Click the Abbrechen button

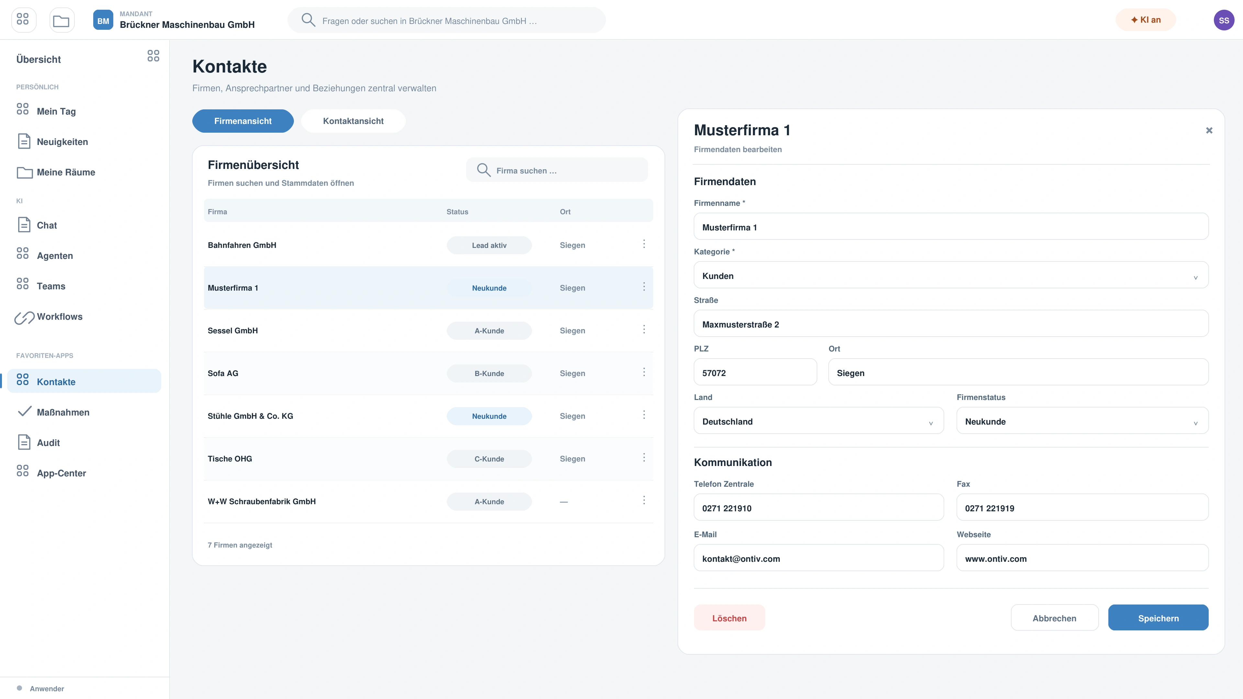pyautogui.click(x=1054, y=618)
